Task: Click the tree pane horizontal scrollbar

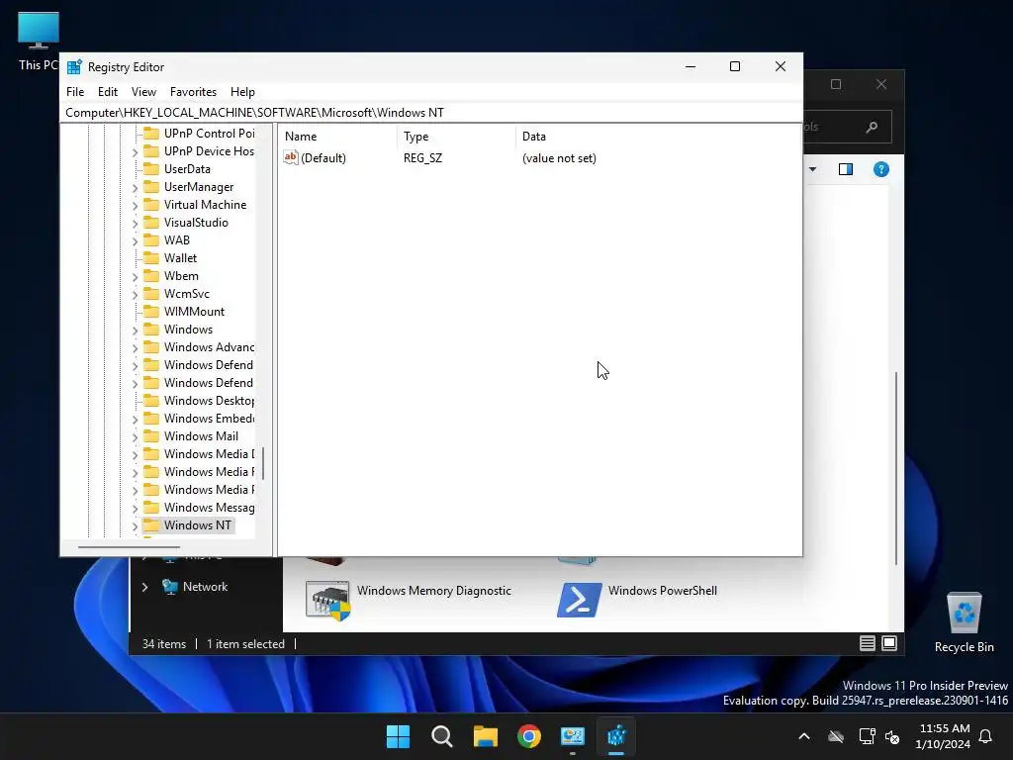Action: (x=129, y=547)
